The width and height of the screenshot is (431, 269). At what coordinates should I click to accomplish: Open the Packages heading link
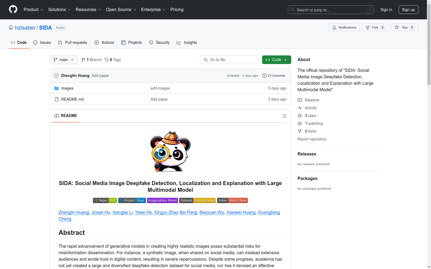click(x=307, y=178)
